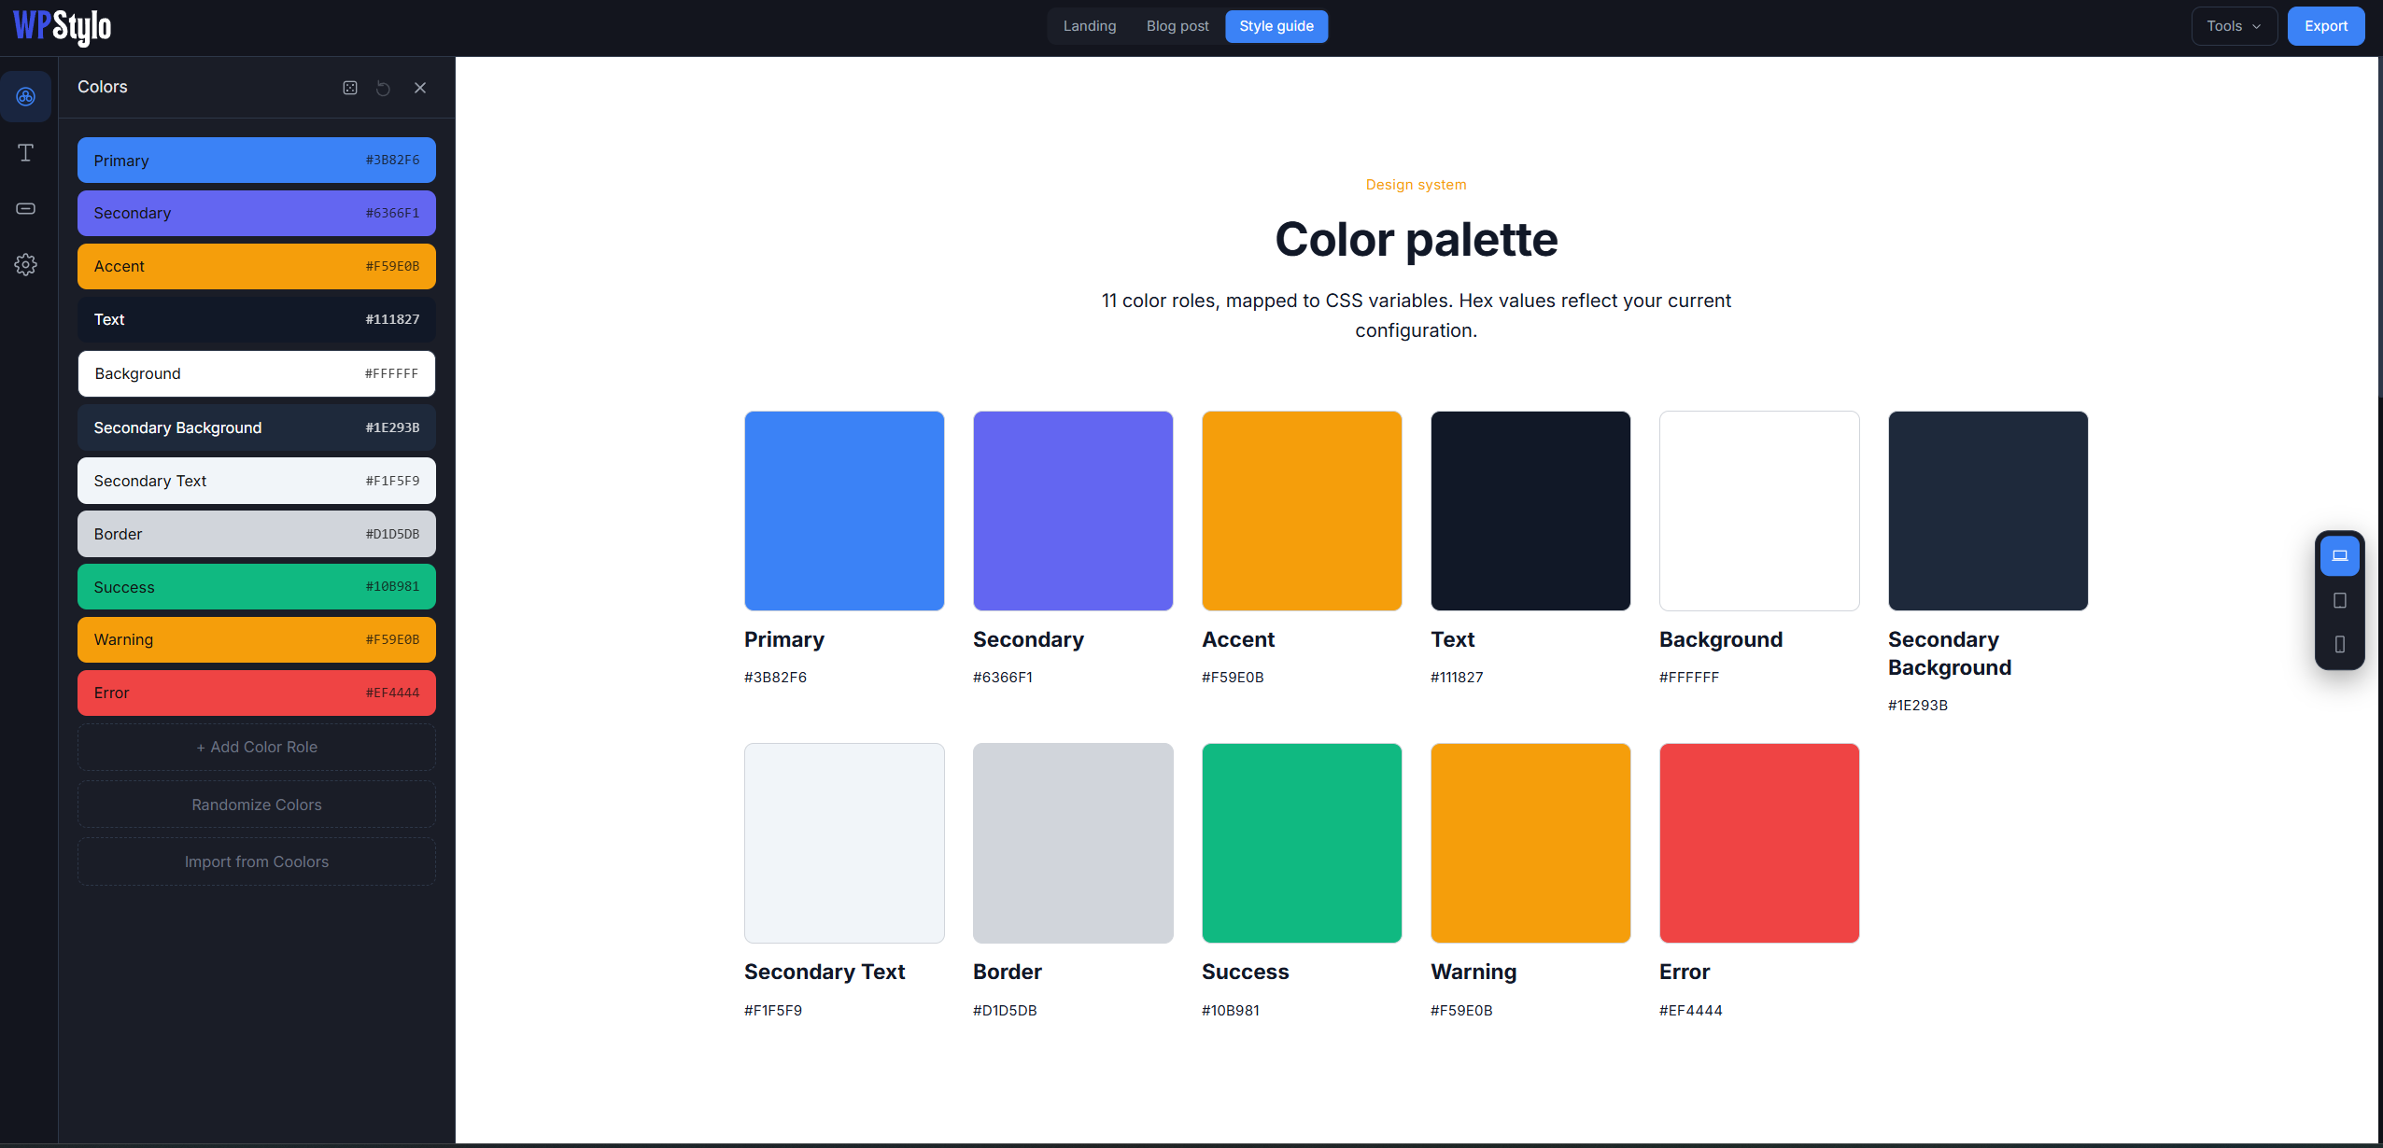Click Add Color Role button

tap(257, 747)
